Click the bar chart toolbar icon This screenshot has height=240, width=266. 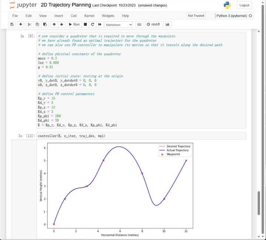click(167, 24)
